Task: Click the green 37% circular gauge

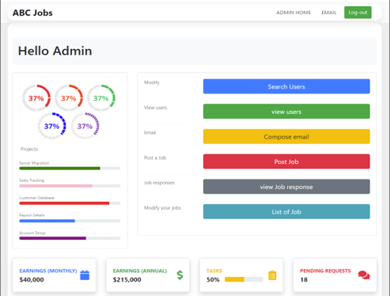Action: (x=101, y=98)
